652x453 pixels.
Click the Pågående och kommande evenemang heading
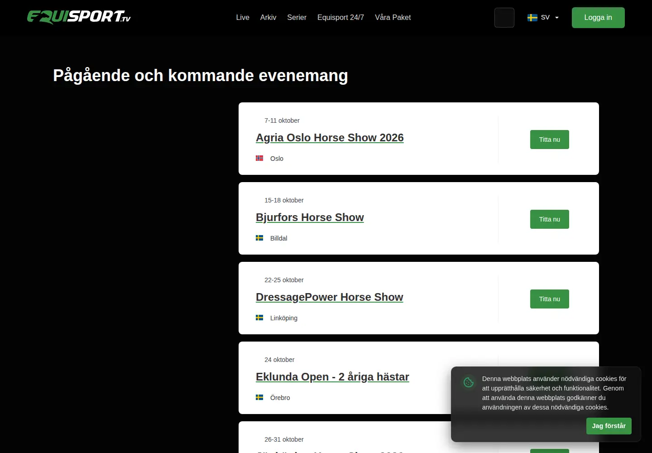(x=201, y=76)
